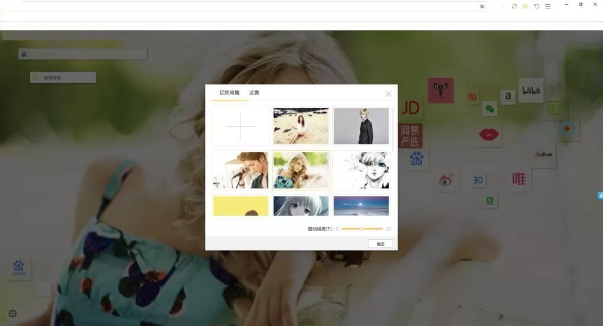This screenshot has width=603, height=326.
Task: Open the Baidu paw tile beside dialog
Action: click(417, 158)
